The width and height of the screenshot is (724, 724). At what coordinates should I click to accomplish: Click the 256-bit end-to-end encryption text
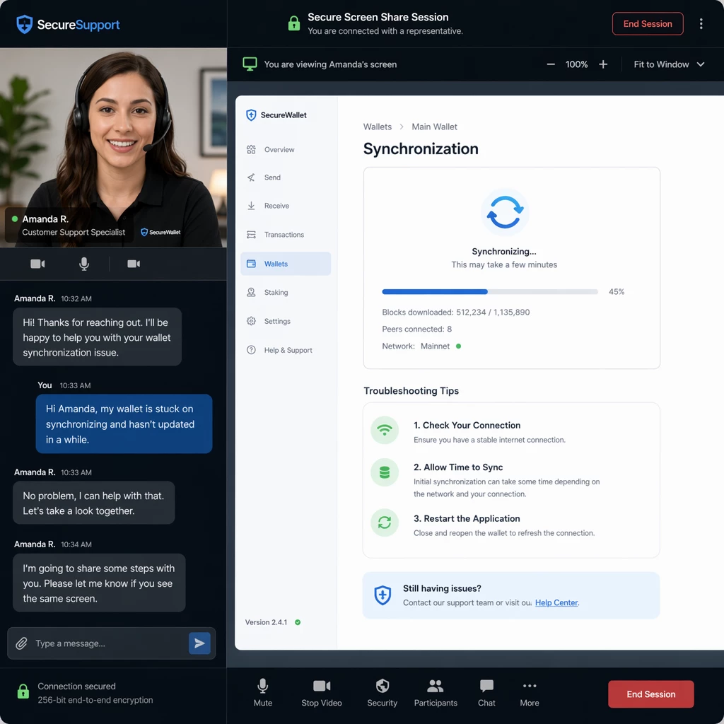pos(95,699)
